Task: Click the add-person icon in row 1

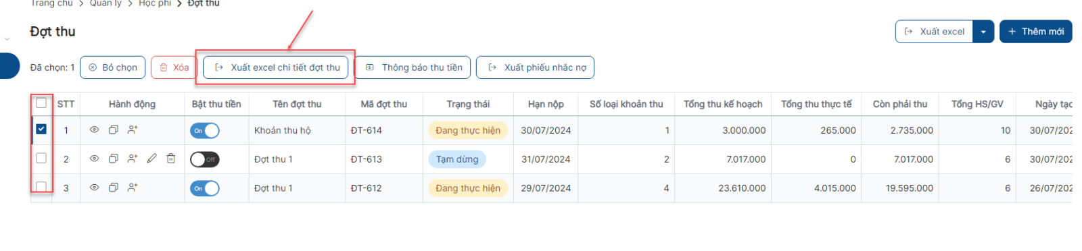Action: pyautogui.click(x=133, y=130)
